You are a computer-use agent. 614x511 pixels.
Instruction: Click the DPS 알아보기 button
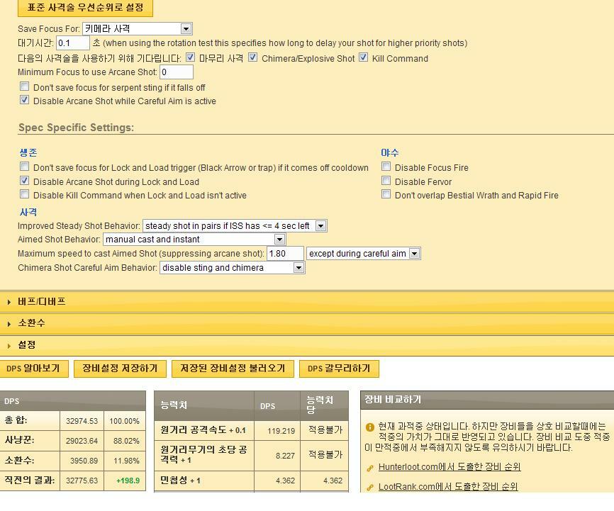click(33, 369)
